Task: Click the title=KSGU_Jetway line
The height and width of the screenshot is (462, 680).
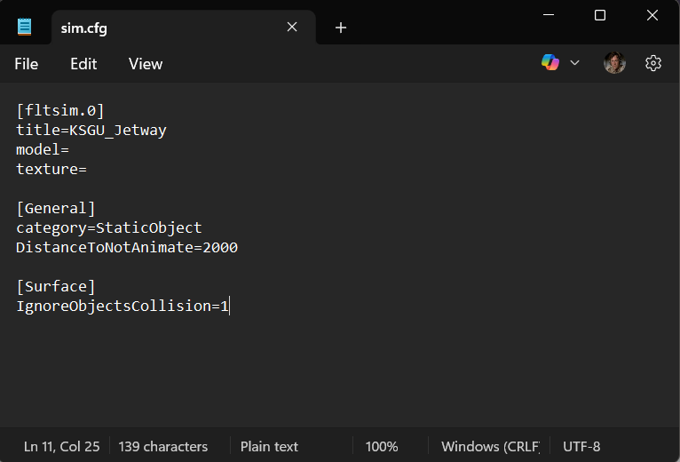Action: [x=91, y=131]
